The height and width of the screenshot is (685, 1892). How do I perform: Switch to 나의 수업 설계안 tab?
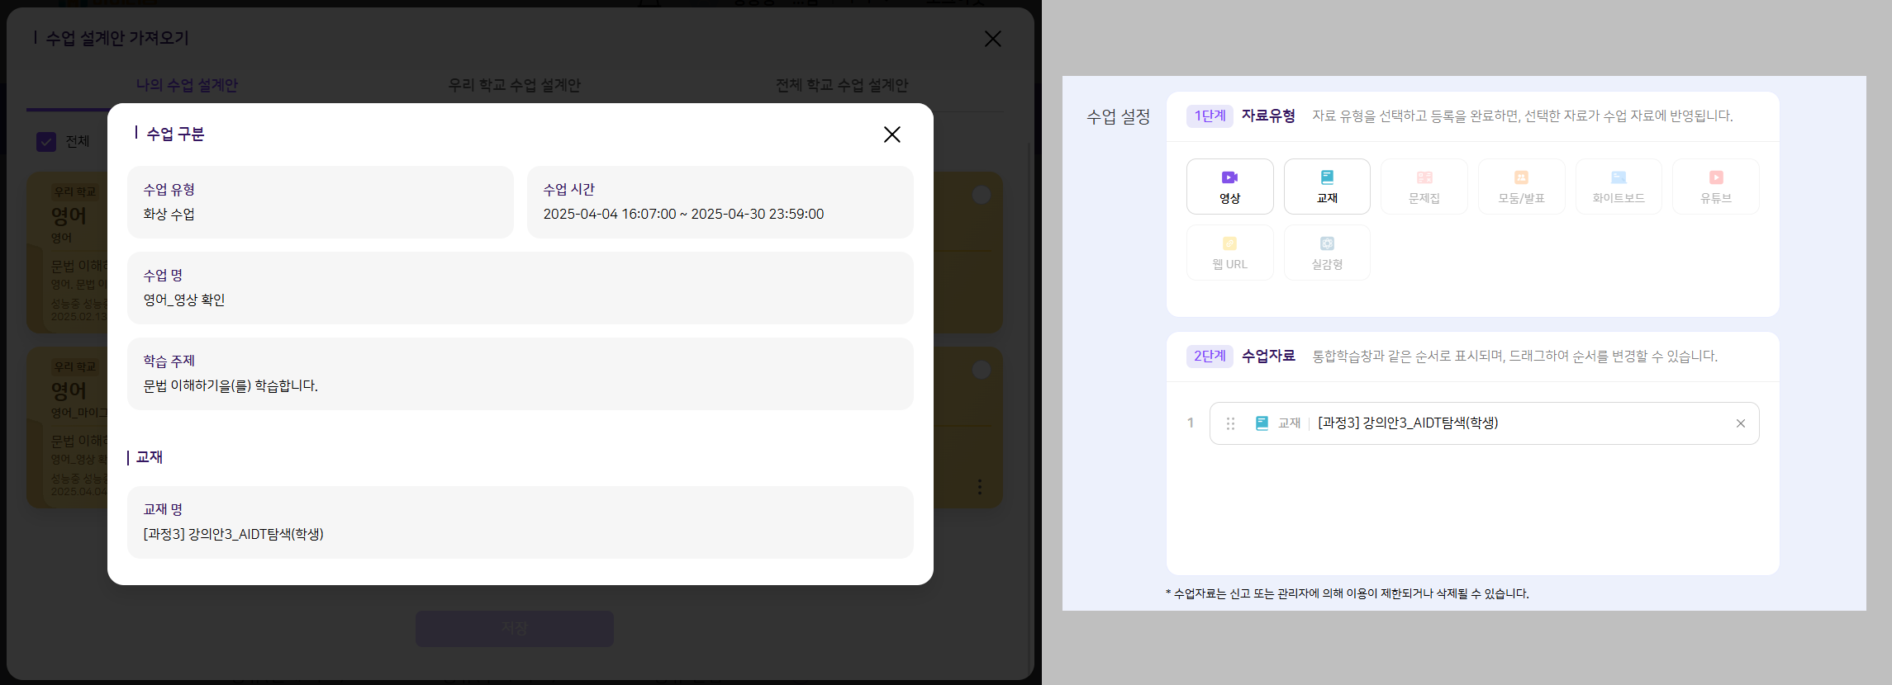(x=187, y=85)
